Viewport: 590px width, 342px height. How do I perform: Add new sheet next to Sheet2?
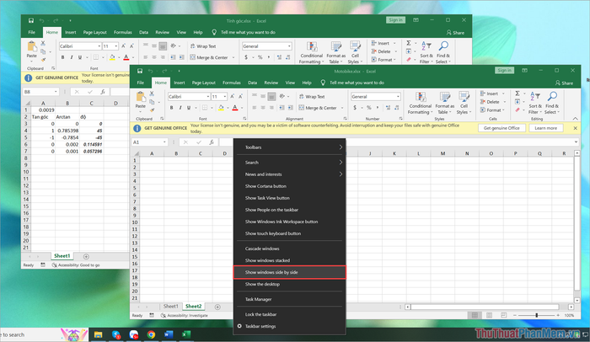click(x=217, y=307)
